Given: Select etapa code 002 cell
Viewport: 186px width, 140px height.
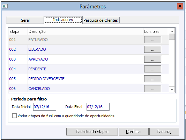Looking at the screenshot, I should pos(18,49).
